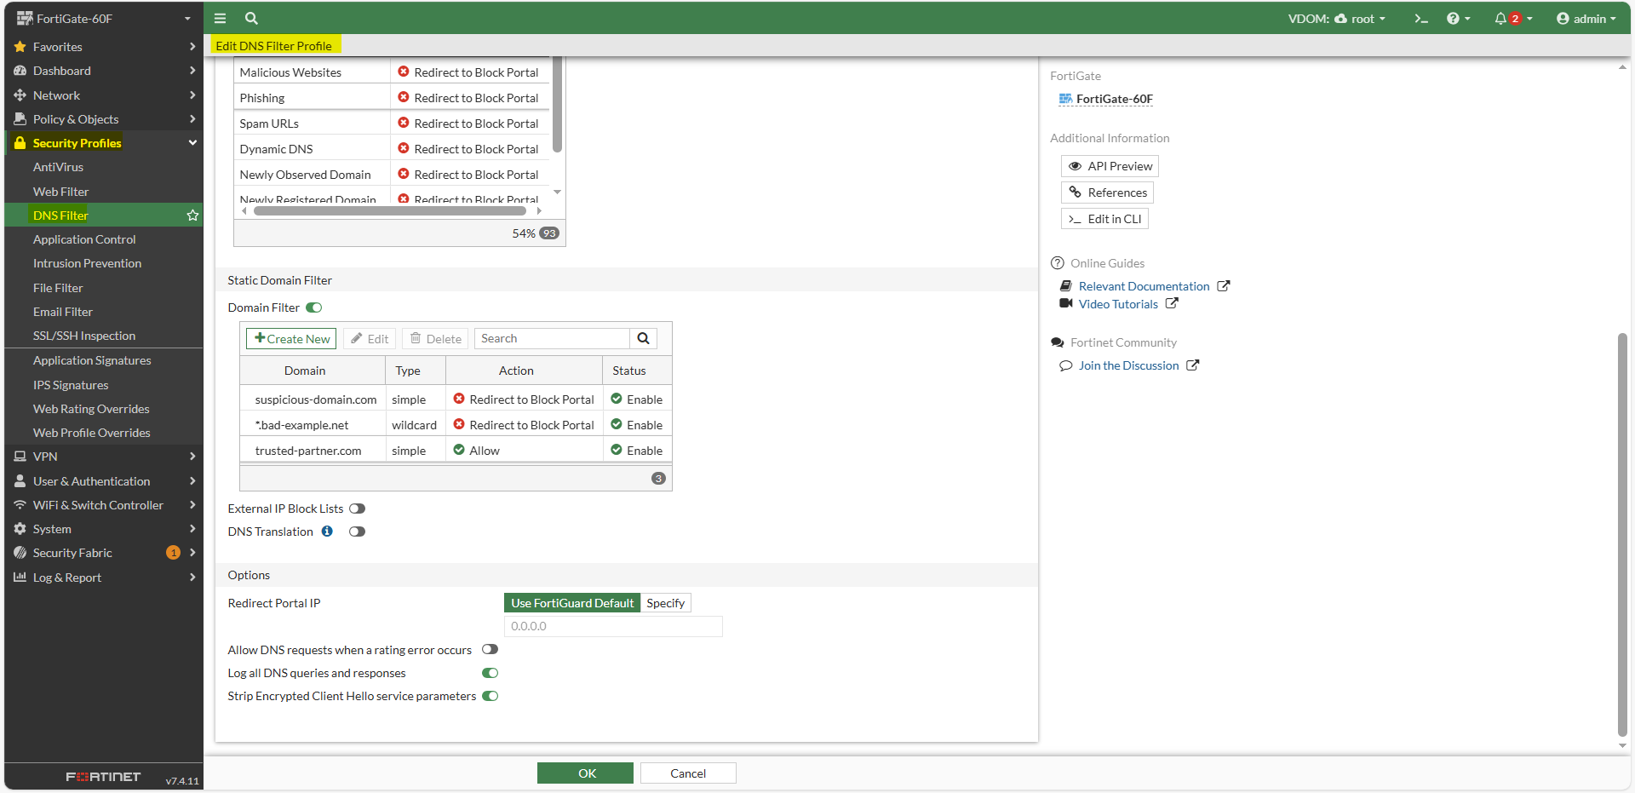Screen dimensions: 1635x793
Task: Expand the Network menu
Action: point(103,95)
